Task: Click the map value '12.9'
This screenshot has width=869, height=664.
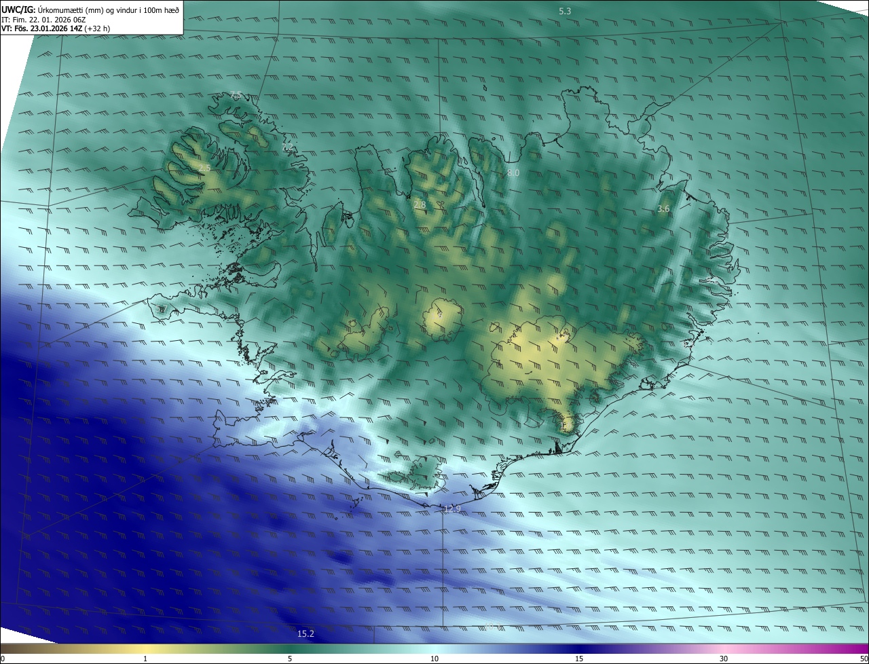Action: 452,509
